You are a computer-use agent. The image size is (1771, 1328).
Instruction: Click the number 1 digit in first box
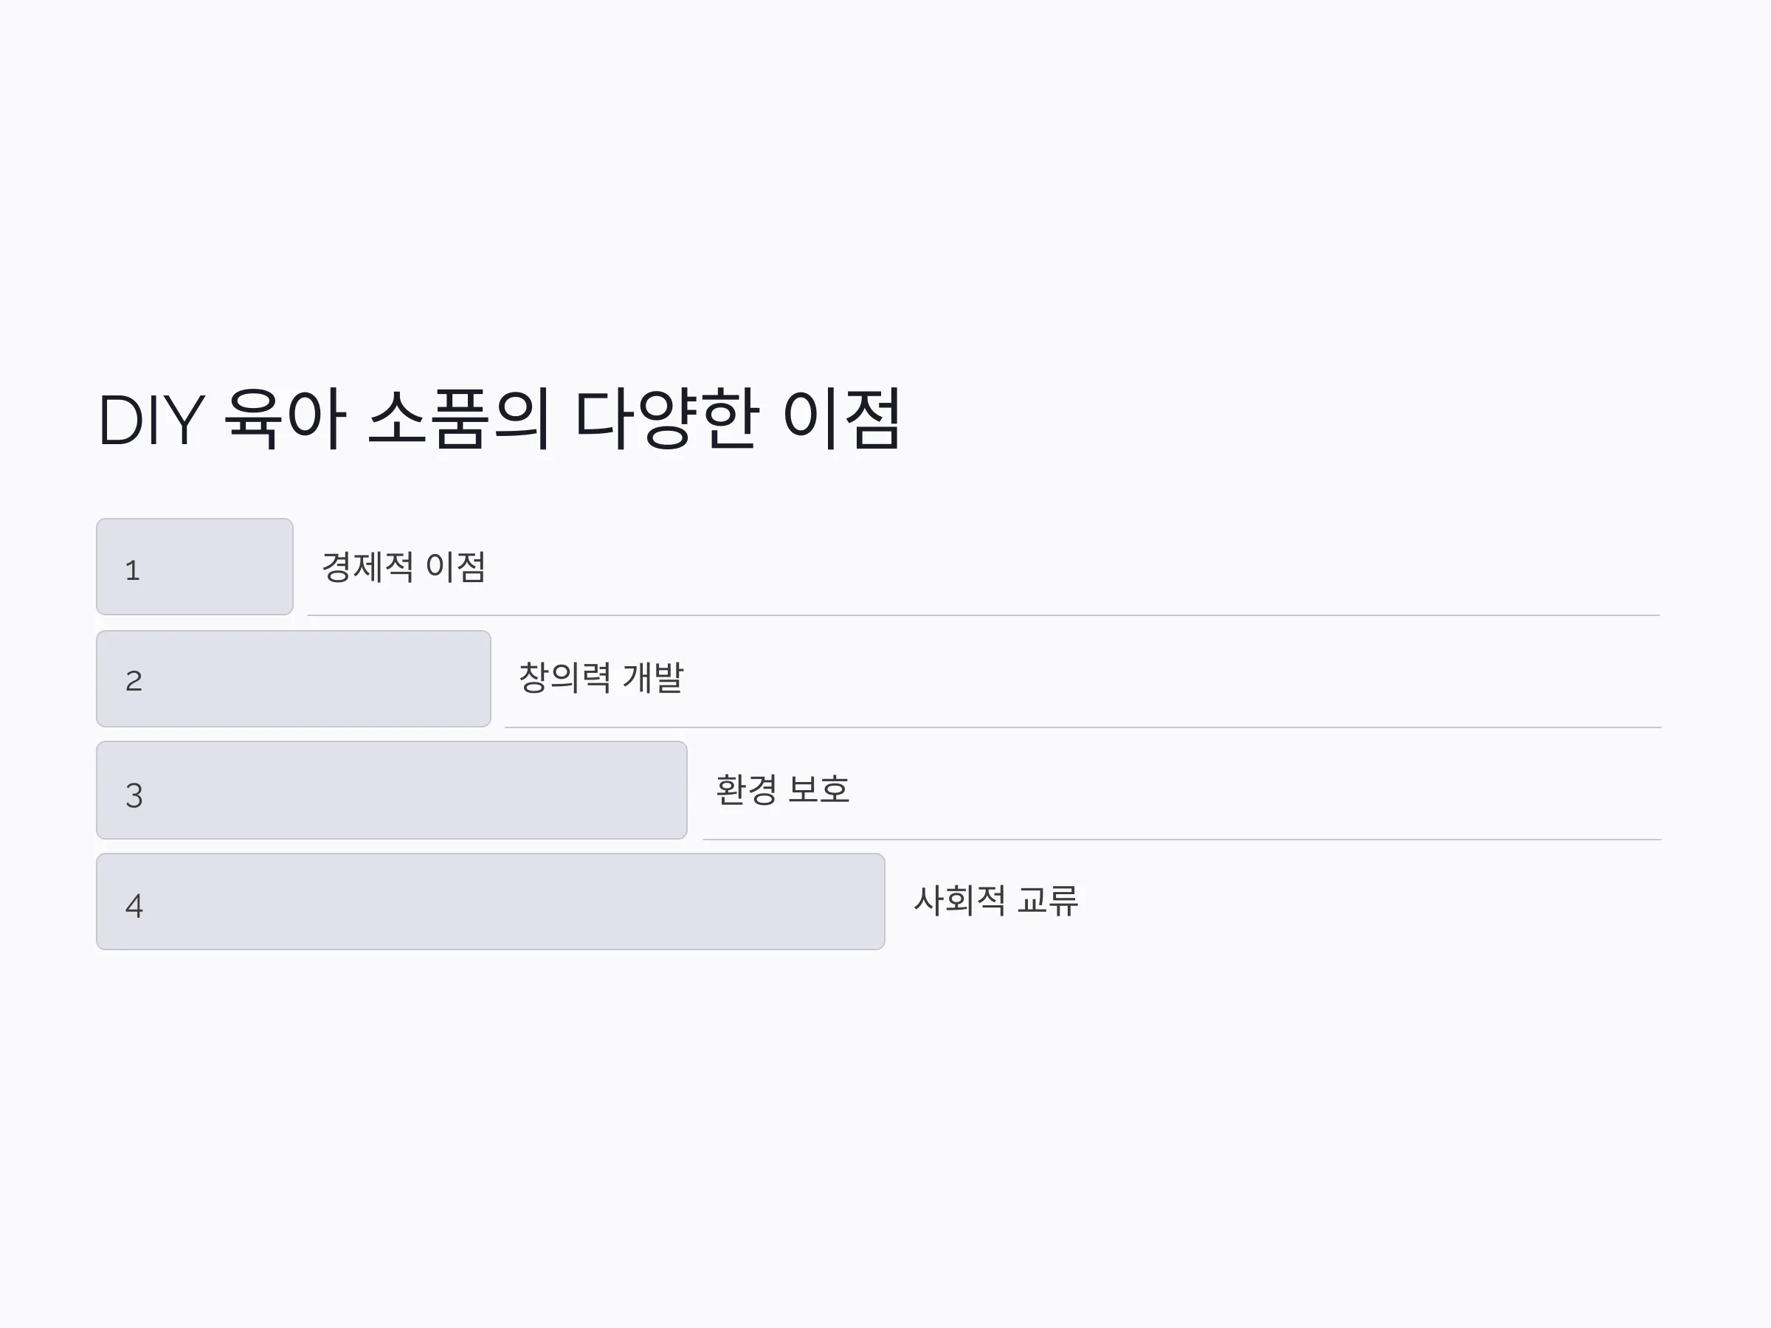pos(133,571)
